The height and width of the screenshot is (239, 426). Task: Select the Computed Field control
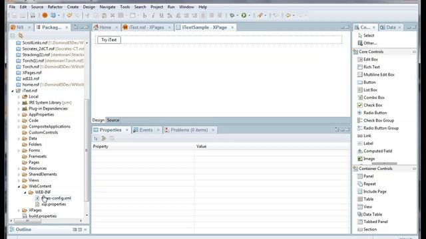tap(375, 151)
